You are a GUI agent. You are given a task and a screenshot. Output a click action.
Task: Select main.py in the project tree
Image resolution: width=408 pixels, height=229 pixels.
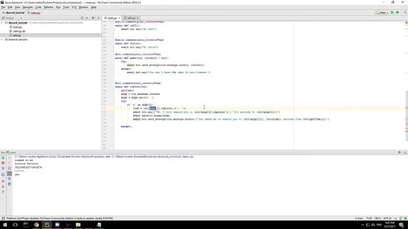coord(17,27)
